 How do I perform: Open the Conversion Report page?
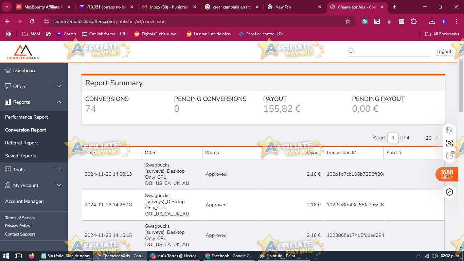point(25,130)
